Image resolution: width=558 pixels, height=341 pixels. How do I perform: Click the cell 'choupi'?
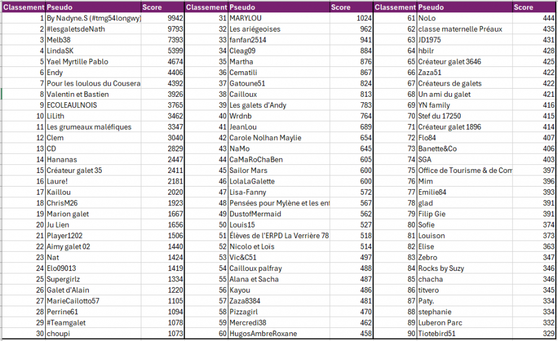pyautogui.click(x=93, y=334)
